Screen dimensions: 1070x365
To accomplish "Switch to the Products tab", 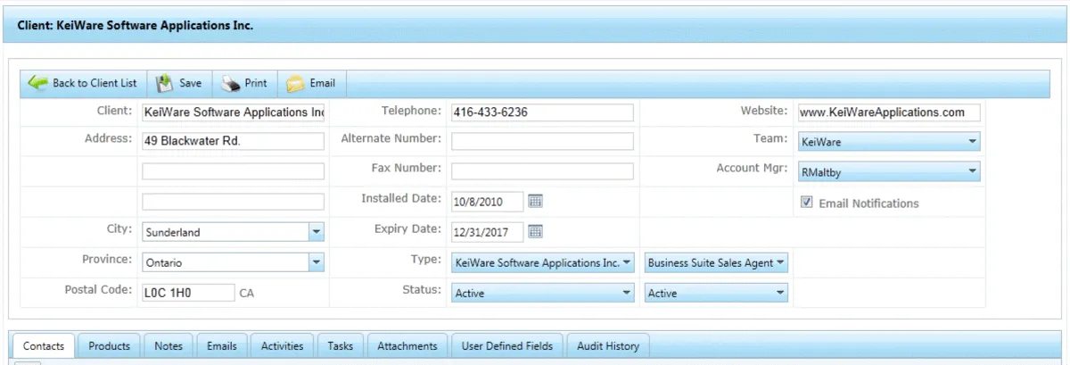I will (x=110, y=345).
